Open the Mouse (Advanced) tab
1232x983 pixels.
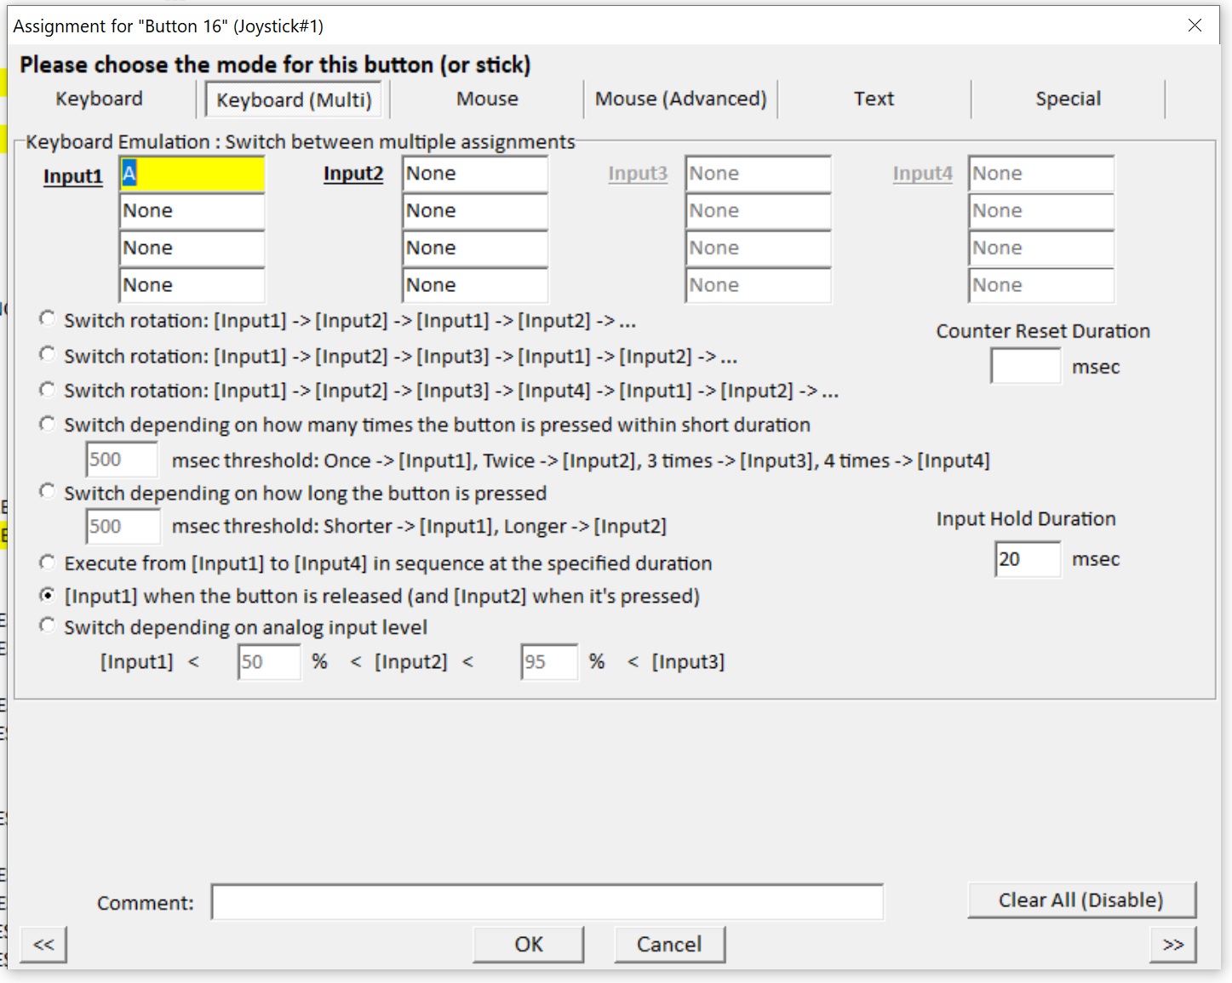681,99
